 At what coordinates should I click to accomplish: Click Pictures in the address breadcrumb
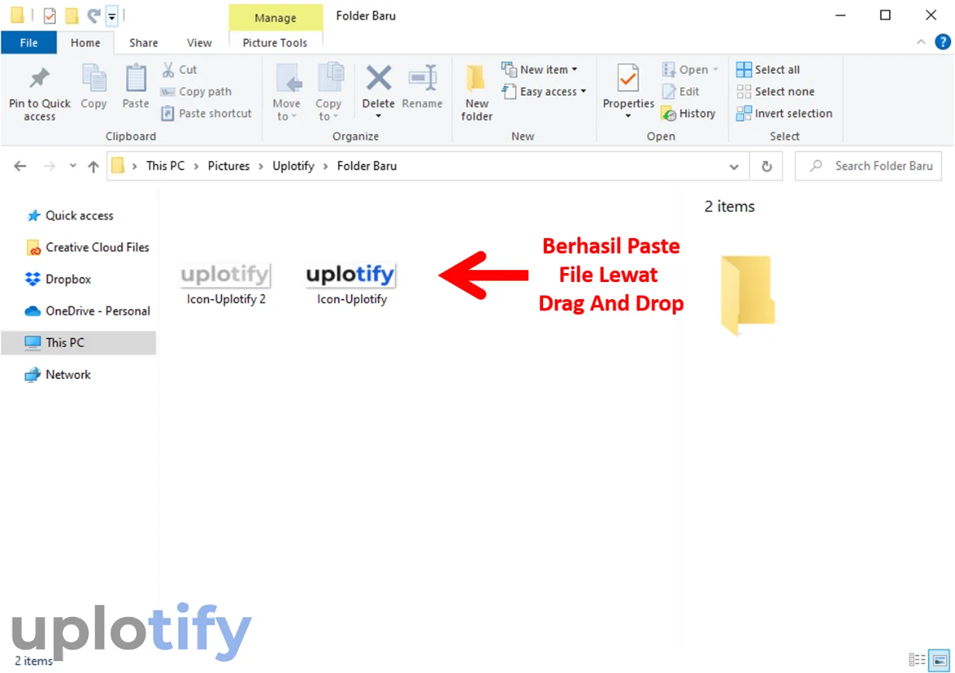point(228,166)
